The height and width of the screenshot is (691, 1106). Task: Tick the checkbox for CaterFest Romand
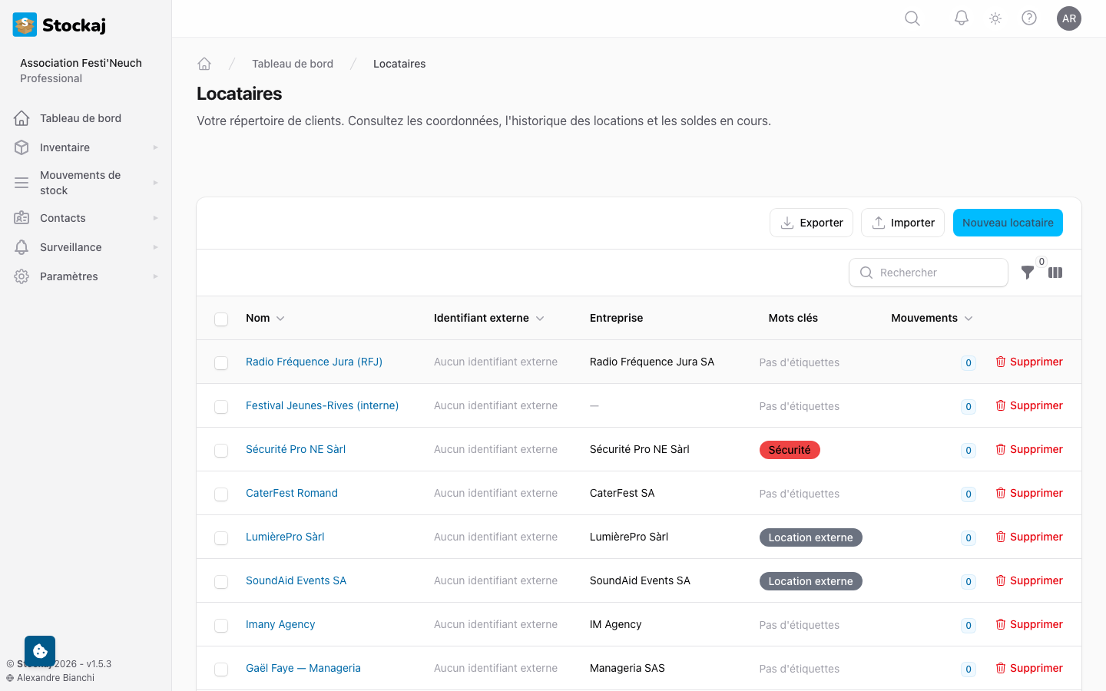tap(221, 494)
